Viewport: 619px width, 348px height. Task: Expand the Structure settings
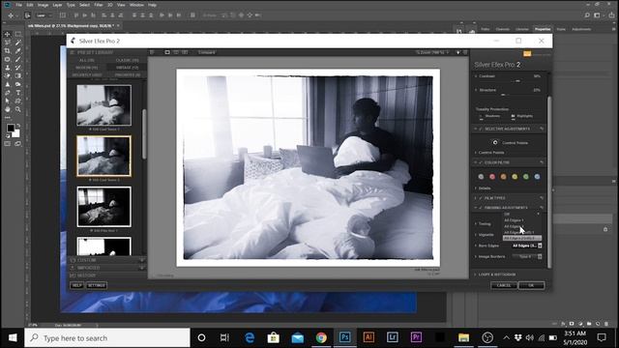(x=476, y=90)
